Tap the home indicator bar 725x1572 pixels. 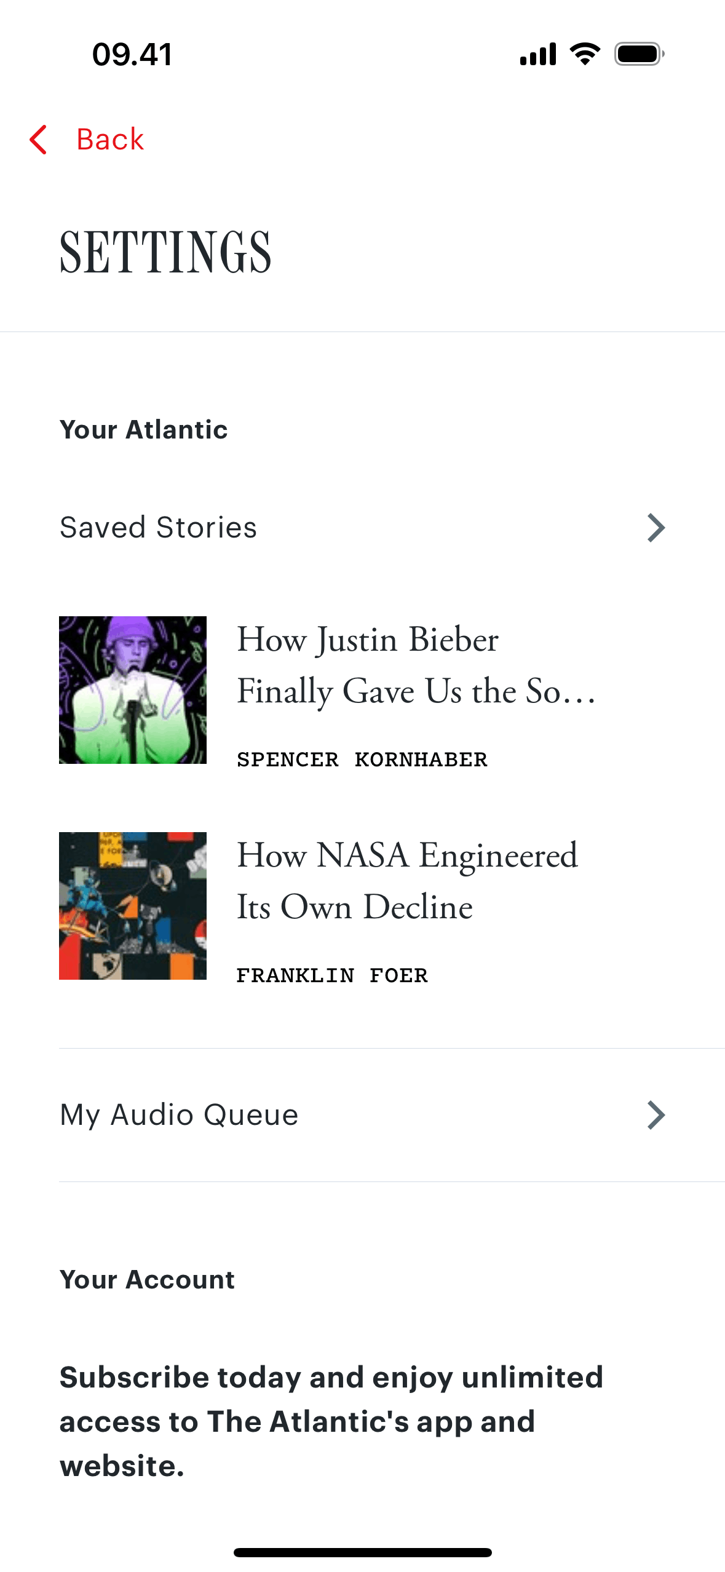(x=362, y=1552)
